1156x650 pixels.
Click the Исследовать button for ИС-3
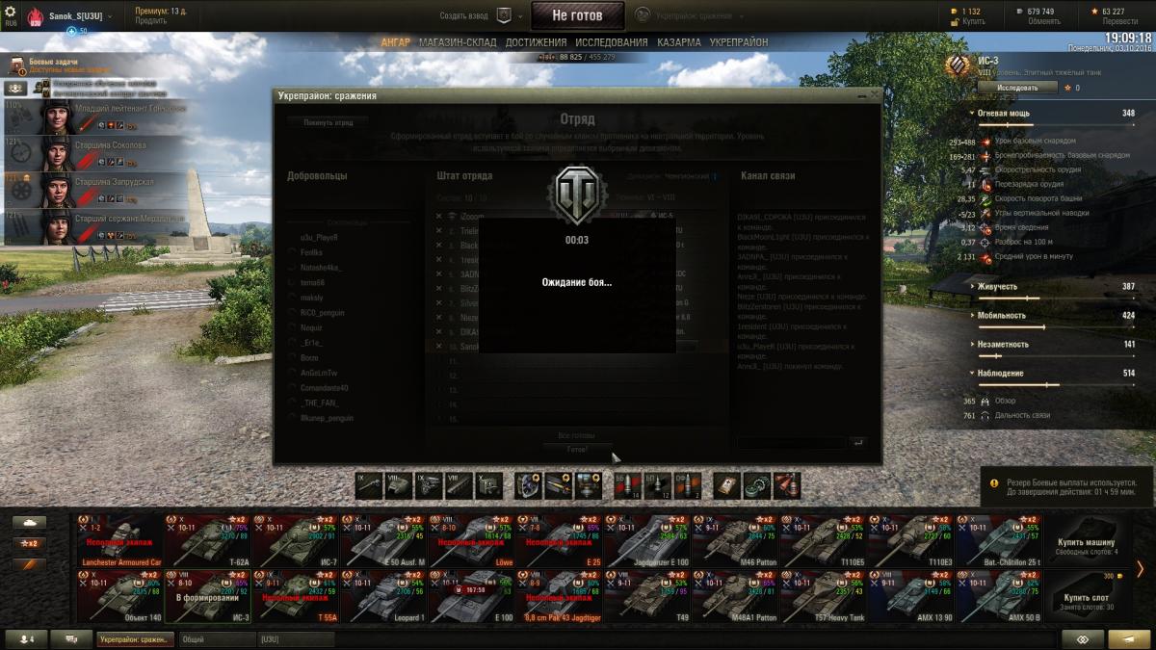point(1017,88)
